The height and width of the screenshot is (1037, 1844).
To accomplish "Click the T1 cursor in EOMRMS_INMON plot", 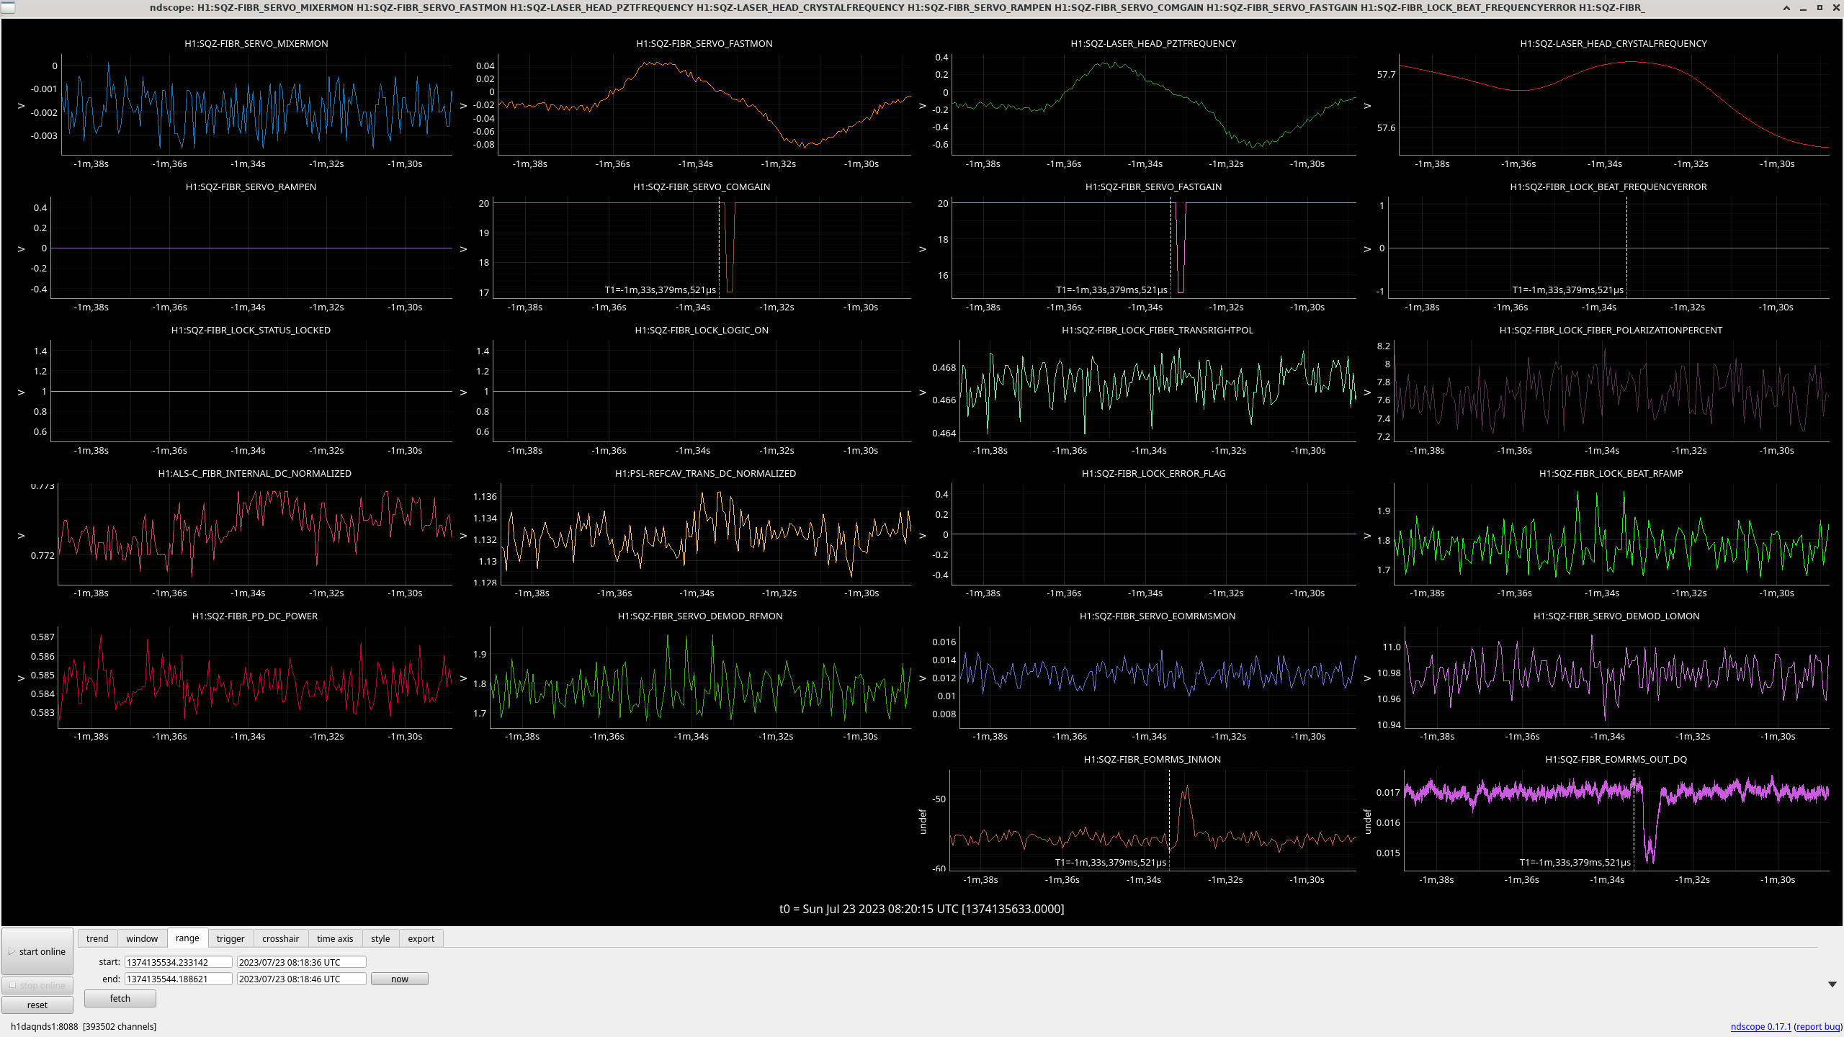I will coord(1169,820).
